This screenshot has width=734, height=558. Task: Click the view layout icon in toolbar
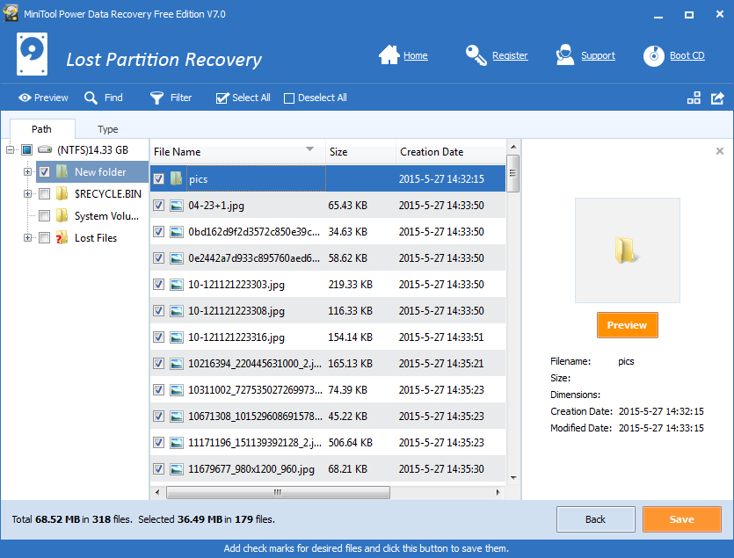(x=694, y=98)
